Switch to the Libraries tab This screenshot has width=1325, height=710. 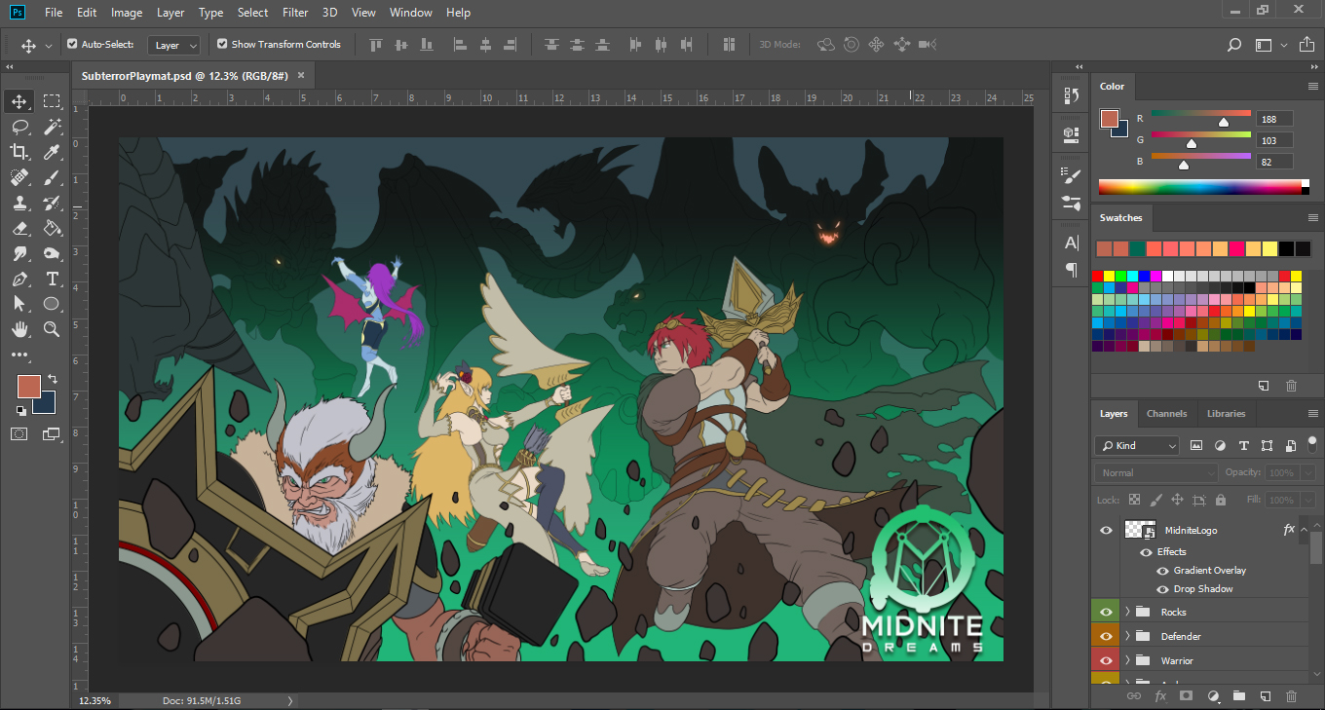coord(1226,413)
